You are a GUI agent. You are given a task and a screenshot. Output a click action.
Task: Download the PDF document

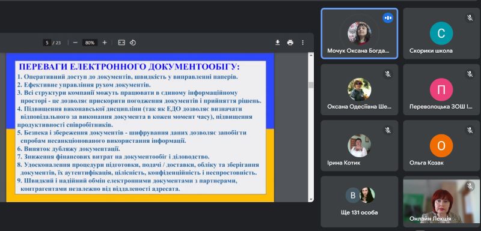(x=278, y=43)
